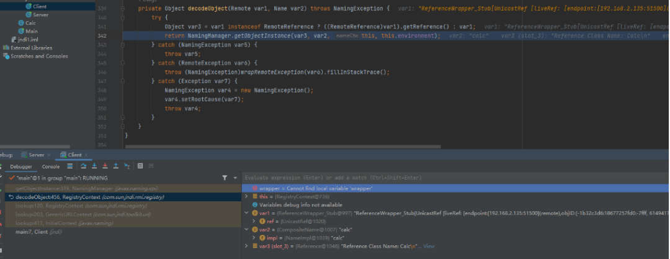Open the thread selector dropdown arrow

235,178
